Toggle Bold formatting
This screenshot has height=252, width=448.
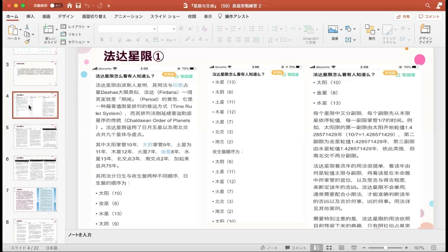click(102, 40)
